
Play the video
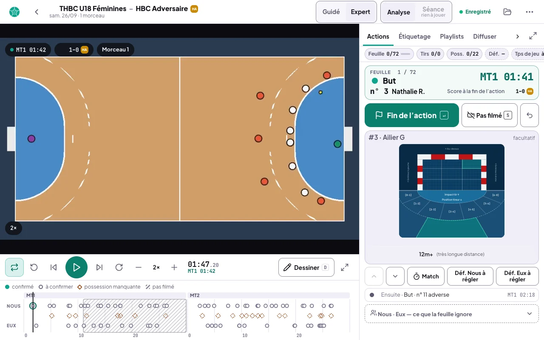[76, 267]
